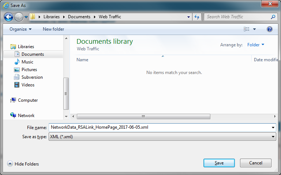This screenshot has width=281, height=175.
Task: Sort by the Name column header
Action: pos(82,60)
